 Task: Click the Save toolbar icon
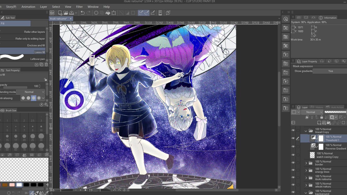(71, 13)
